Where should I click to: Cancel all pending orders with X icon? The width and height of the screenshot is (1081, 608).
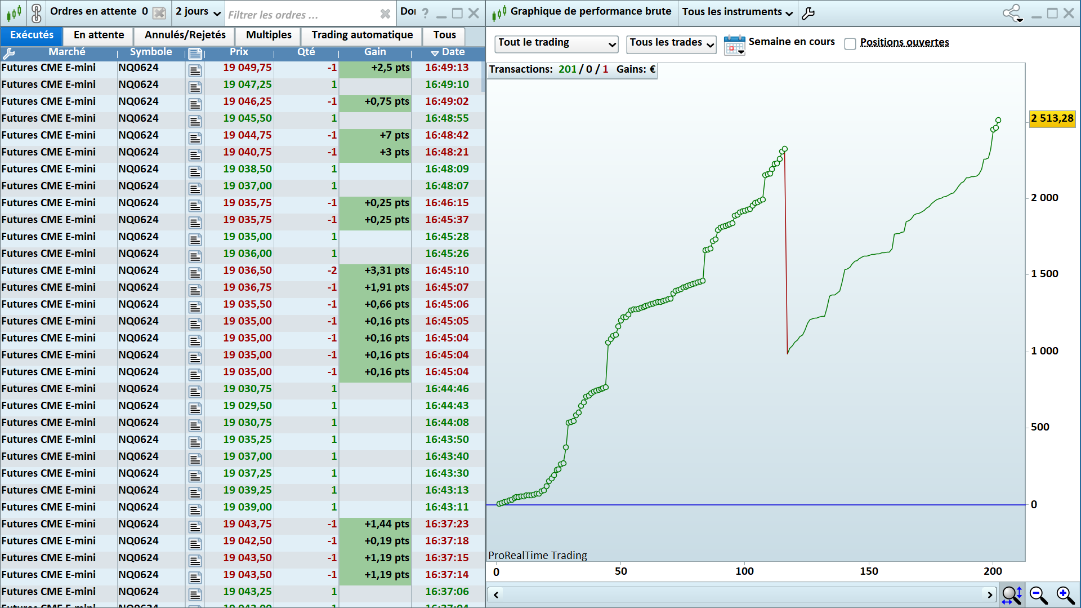[x=159, y=12]
